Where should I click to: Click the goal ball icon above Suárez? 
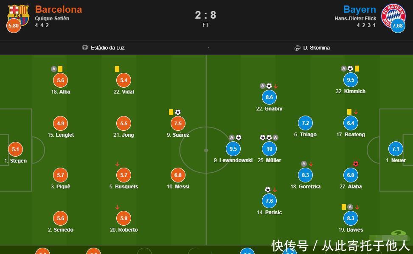[177, 112]
